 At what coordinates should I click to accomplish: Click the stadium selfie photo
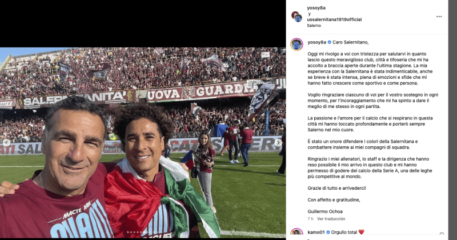pyautogui.click(x=143, y=143)
